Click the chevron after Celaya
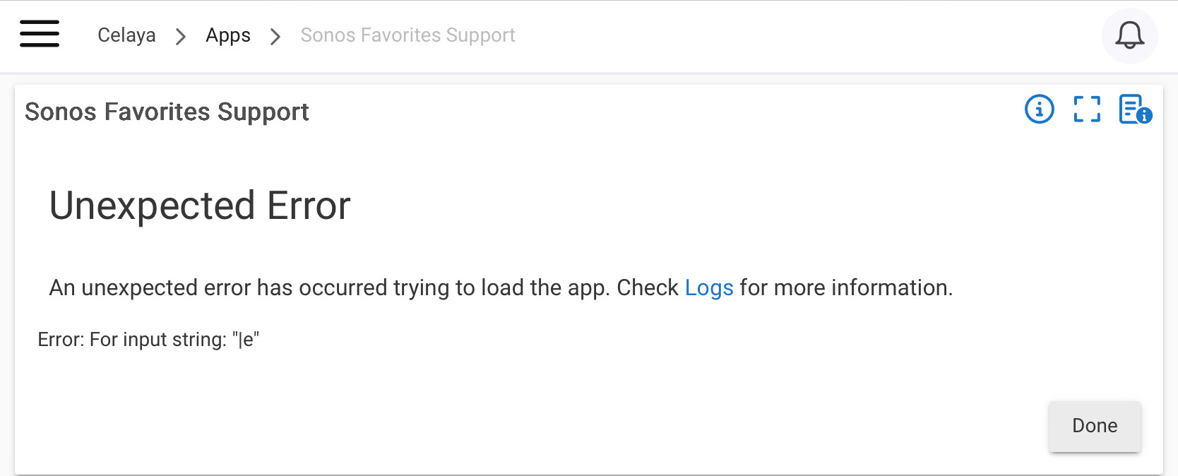 click(x=181, y=36)
